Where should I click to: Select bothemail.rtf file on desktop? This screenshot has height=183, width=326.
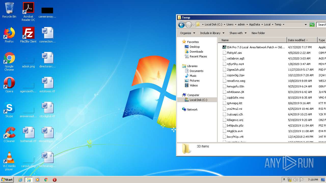click(x=28, y=135)
